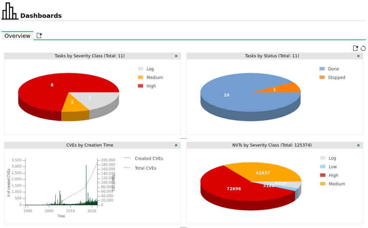Toggle Low legend entry in NVTs chart
The image size is (368, 228).
333,167
